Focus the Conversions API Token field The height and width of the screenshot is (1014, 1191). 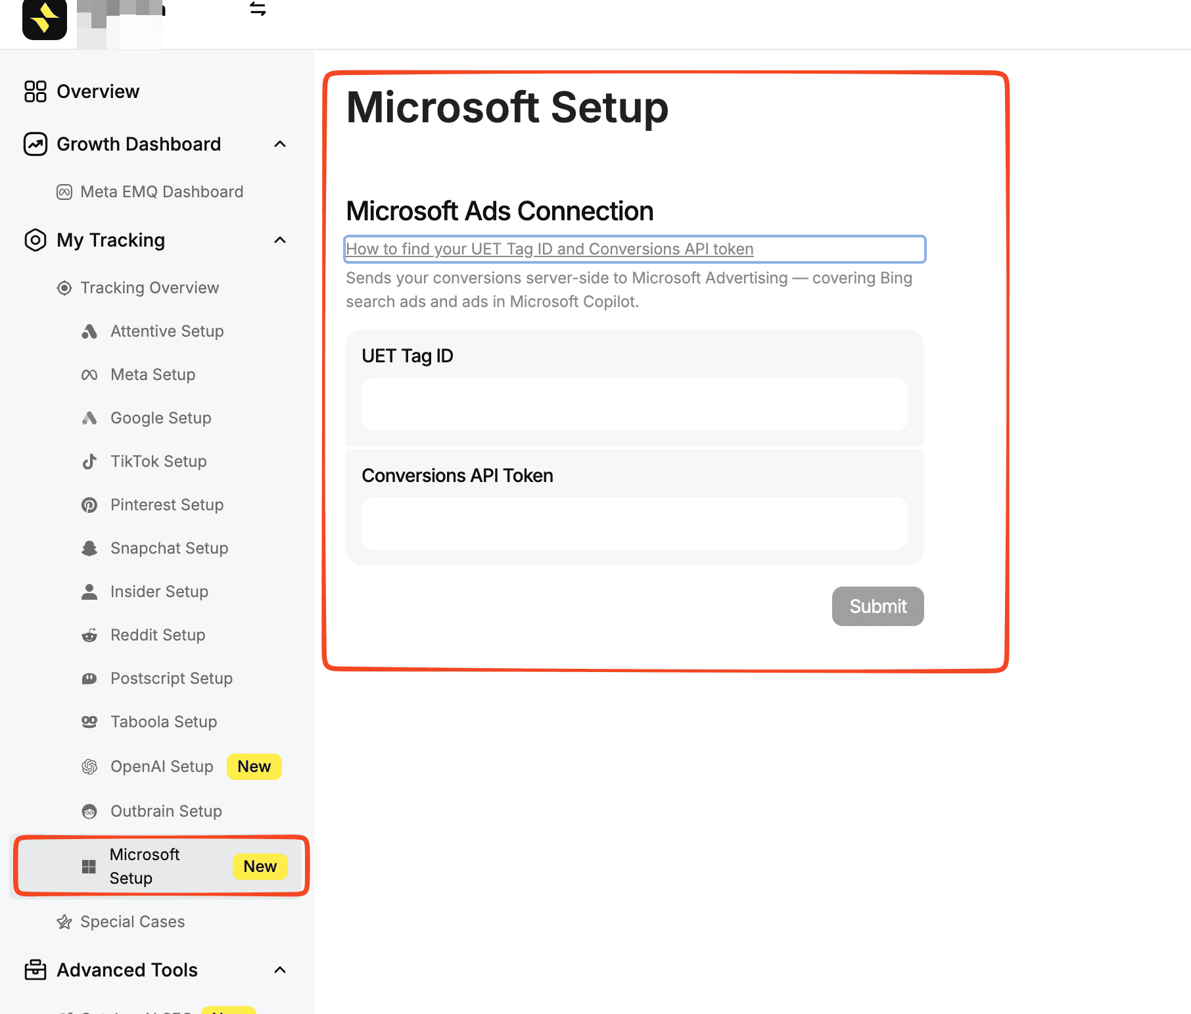635,523
